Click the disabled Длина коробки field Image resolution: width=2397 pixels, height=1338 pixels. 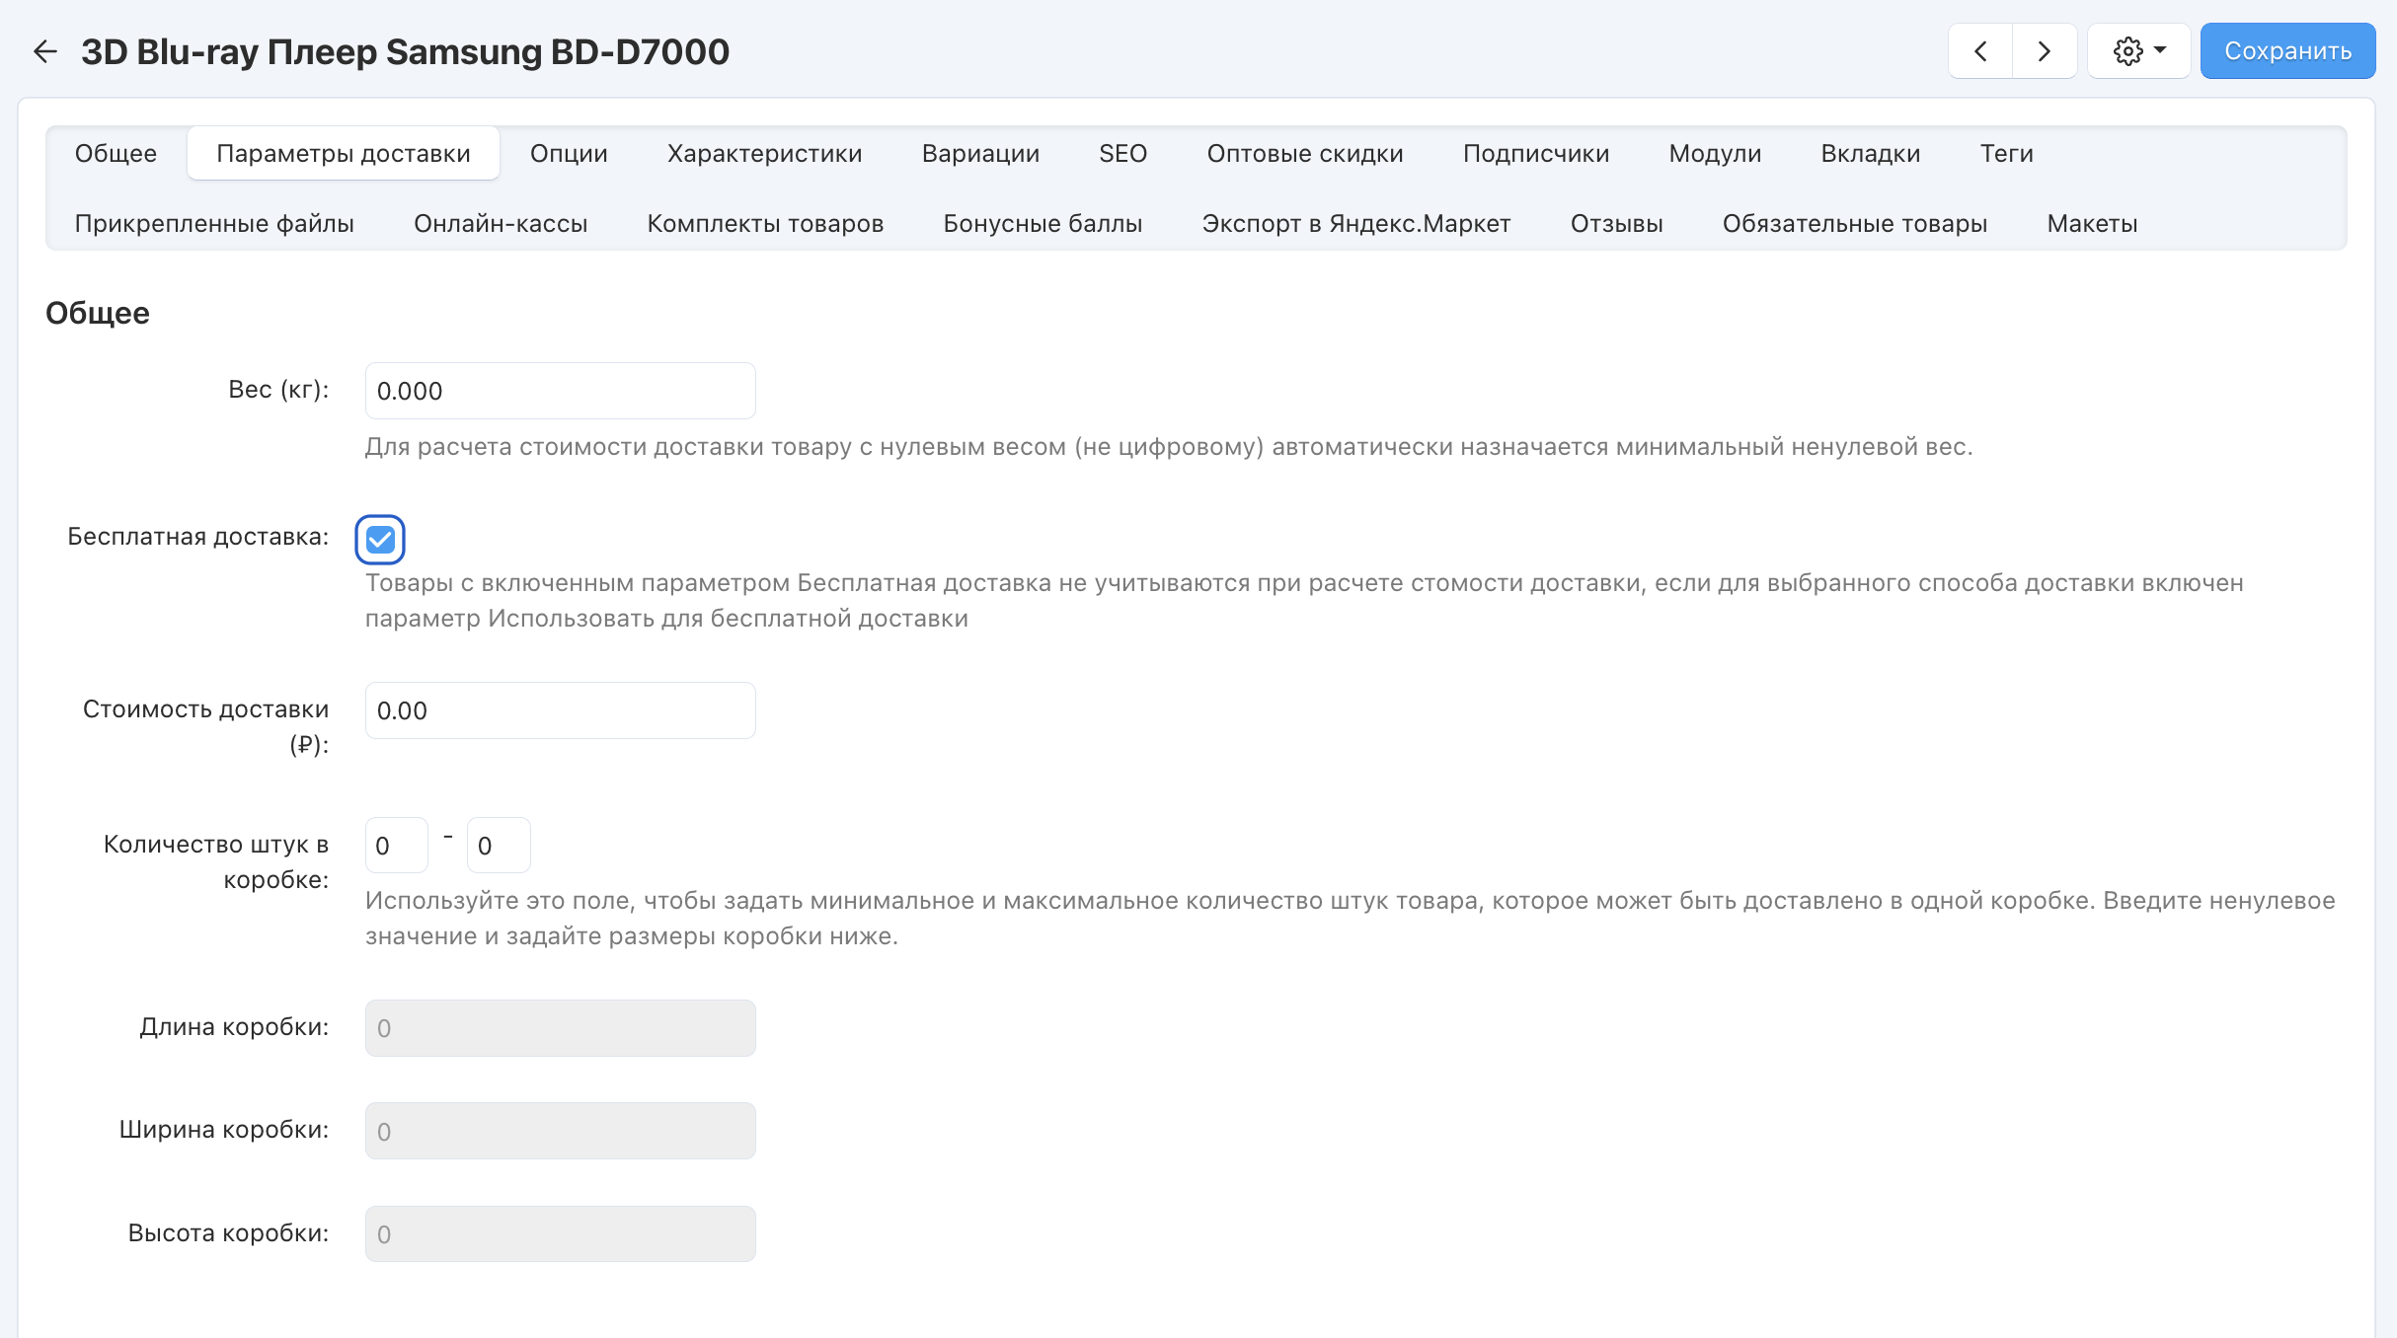560,1028
